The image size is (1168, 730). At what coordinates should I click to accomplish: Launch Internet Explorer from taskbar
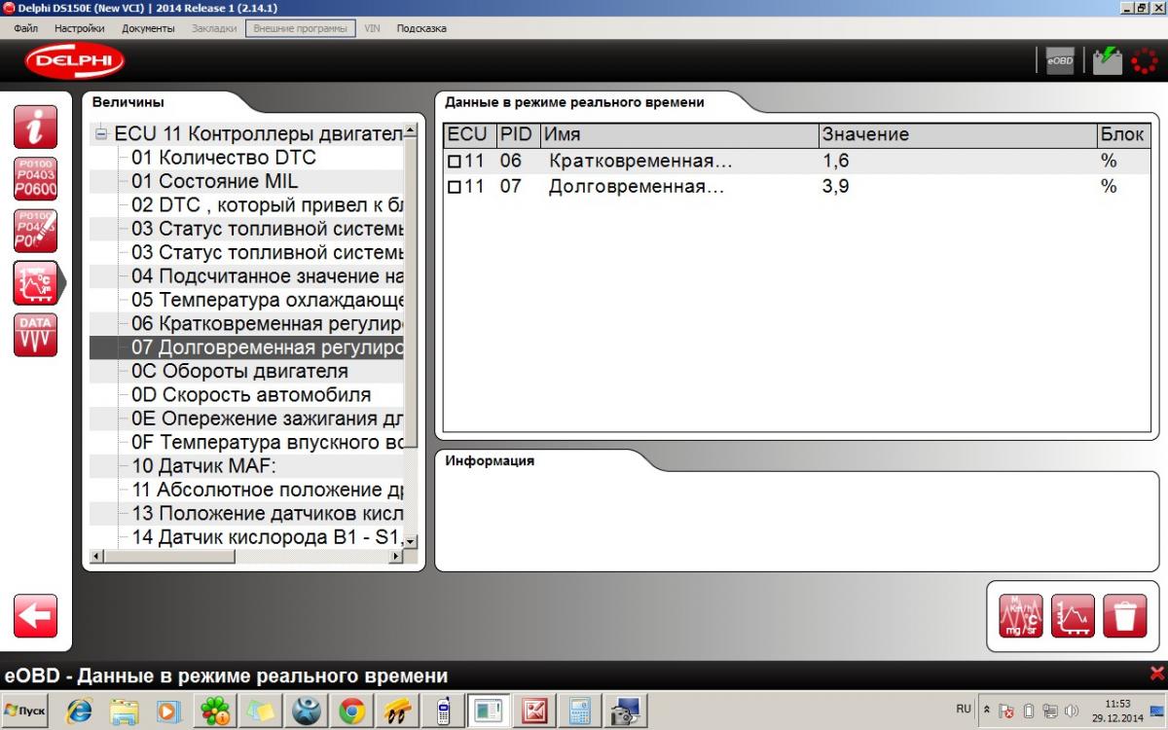click(80, 712)
